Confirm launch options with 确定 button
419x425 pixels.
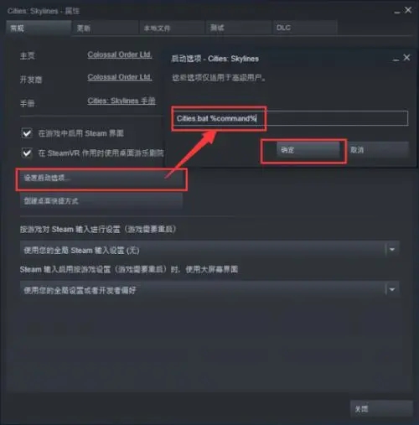[x=308, y=150]
